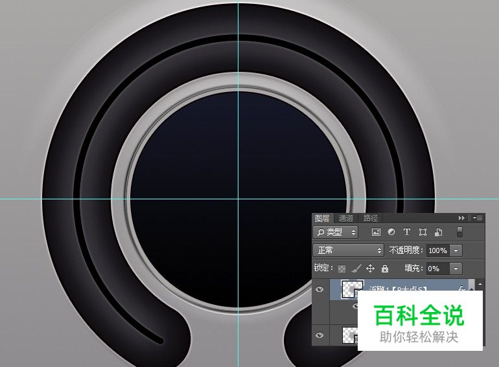The image size is (499, 367).
Task: Open the layers panel flyout menu
Action: pyautogui.click(x=478, y=218)
